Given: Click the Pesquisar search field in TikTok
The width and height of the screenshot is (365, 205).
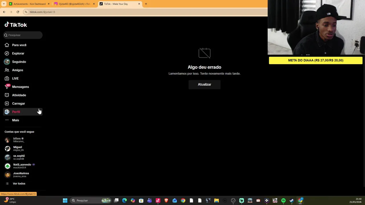Looking at the screenshot, I should (x=23, y=35).
